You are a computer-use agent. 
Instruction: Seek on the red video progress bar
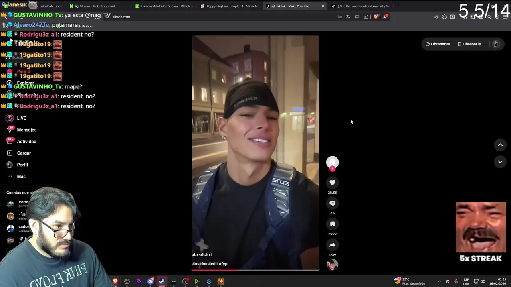point(255,270)
